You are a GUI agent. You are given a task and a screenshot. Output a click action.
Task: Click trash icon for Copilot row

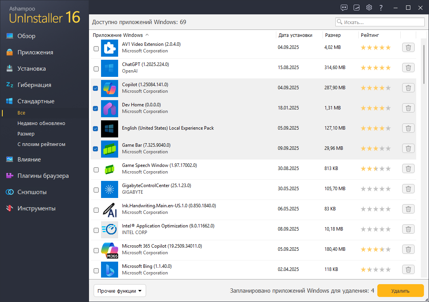point(408,88)
